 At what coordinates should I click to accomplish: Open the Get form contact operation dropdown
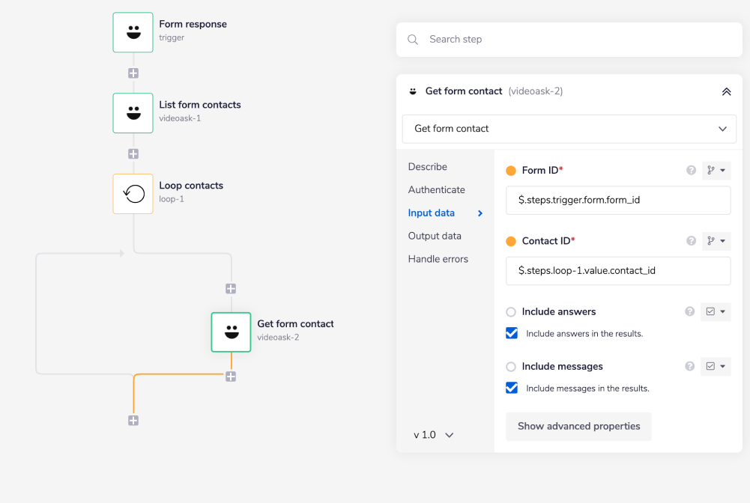point(569,129)
